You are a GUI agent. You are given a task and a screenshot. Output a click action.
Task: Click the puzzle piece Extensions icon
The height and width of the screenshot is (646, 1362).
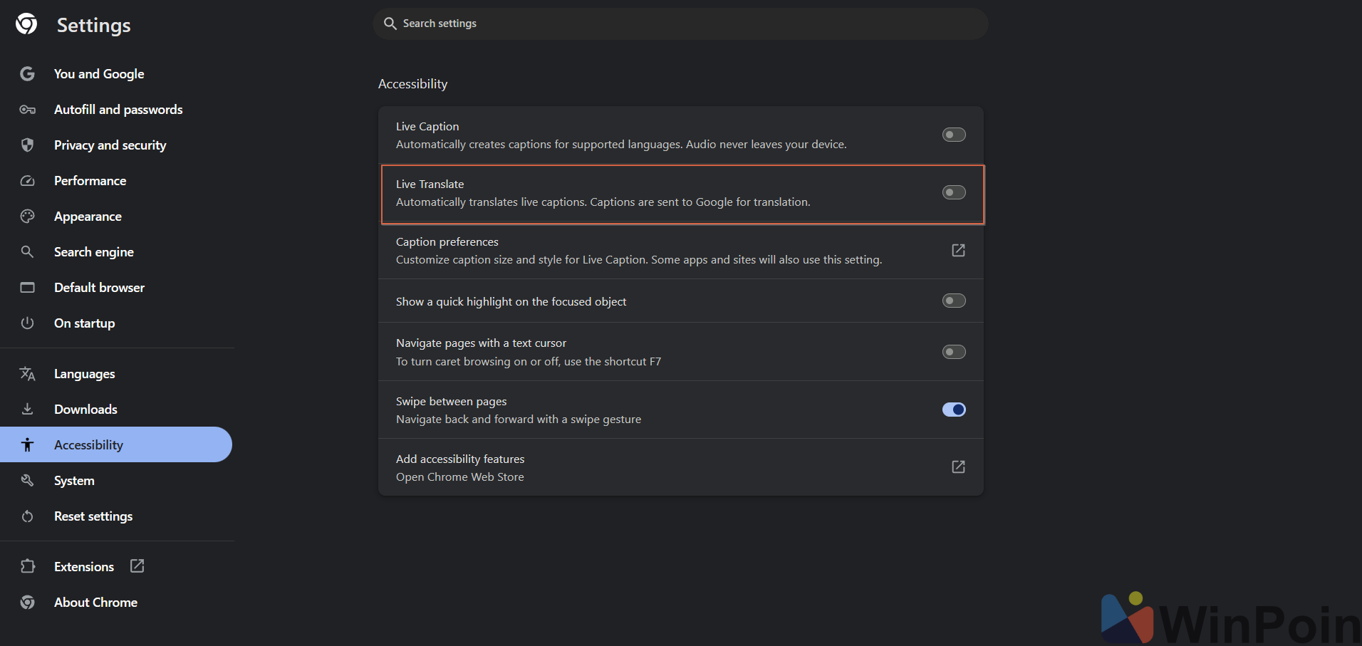click(x=27, y=566)
